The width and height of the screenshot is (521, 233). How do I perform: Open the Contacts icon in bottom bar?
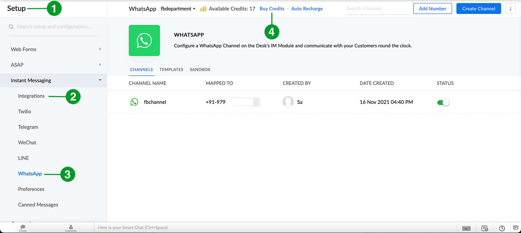71,228
